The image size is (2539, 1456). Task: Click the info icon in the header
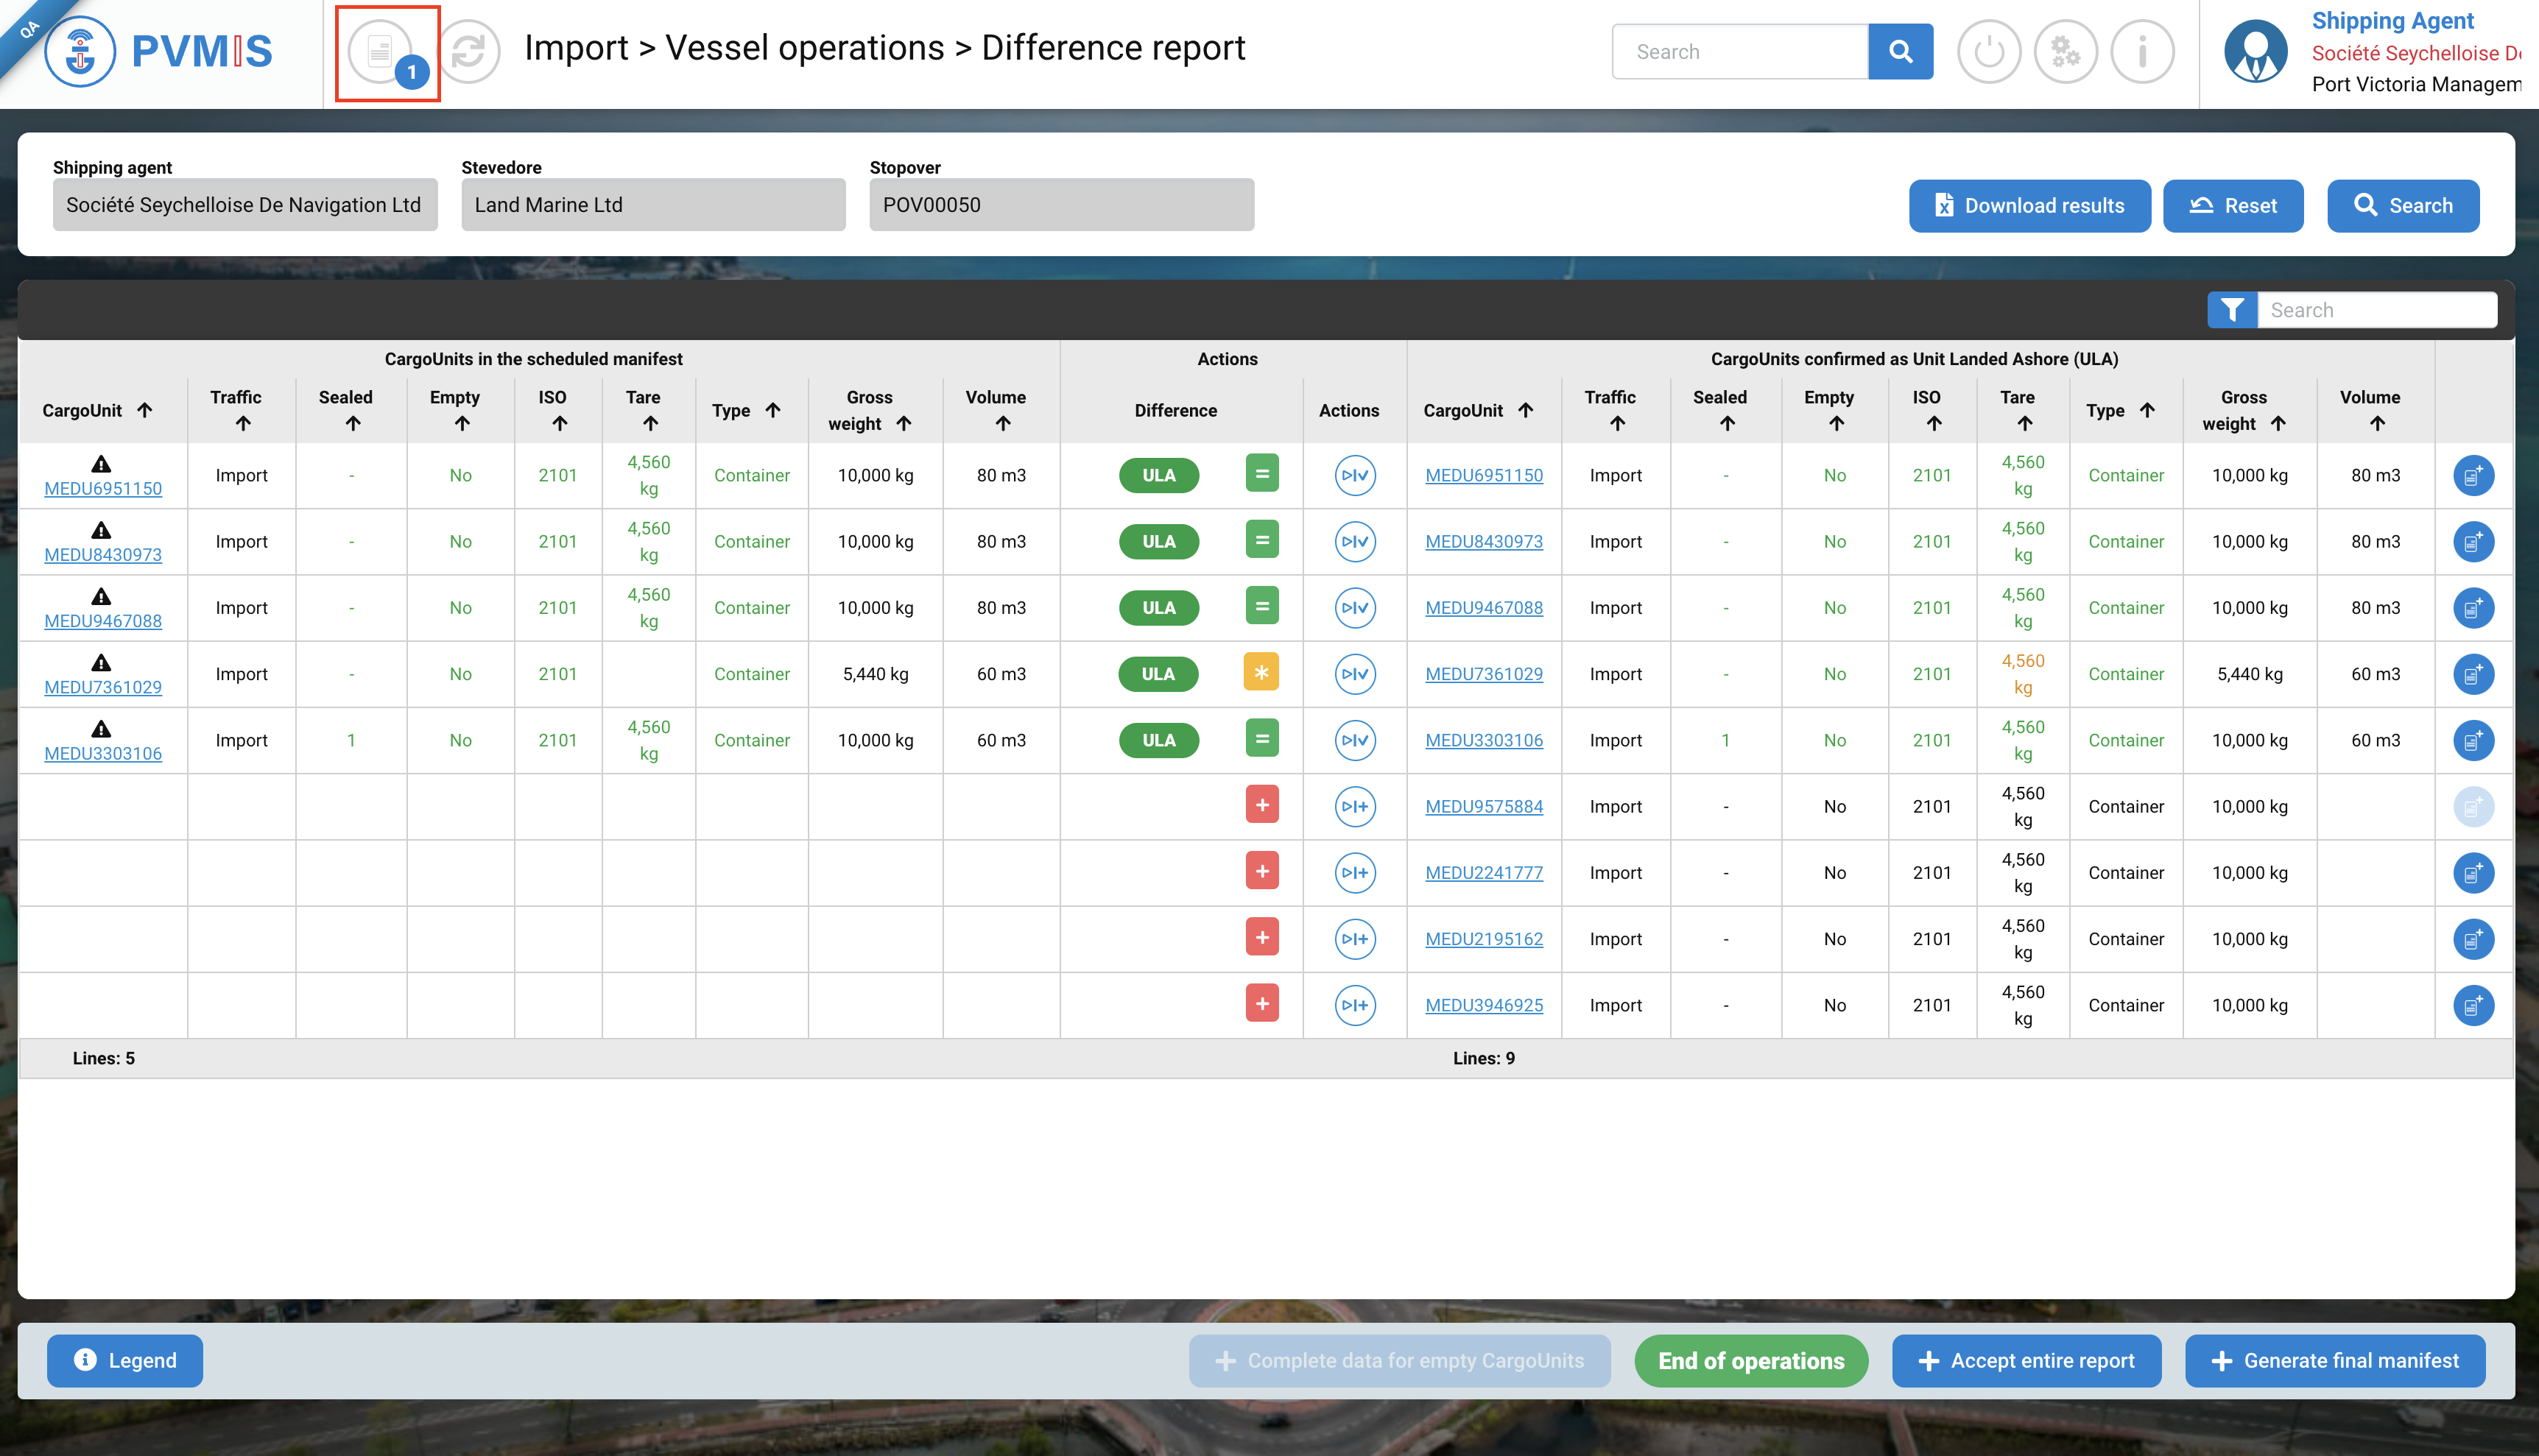(x=2142, y=52)
